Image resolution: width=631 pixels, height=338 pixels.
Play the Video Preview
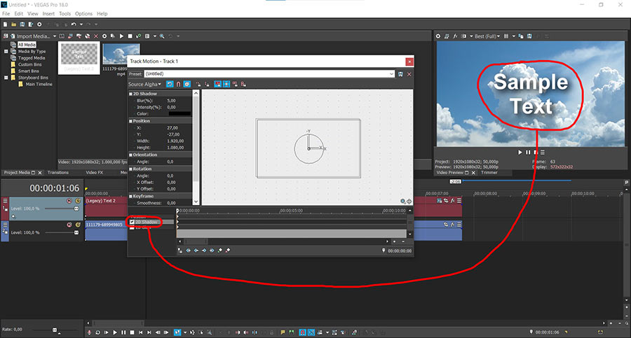point(520,153)
